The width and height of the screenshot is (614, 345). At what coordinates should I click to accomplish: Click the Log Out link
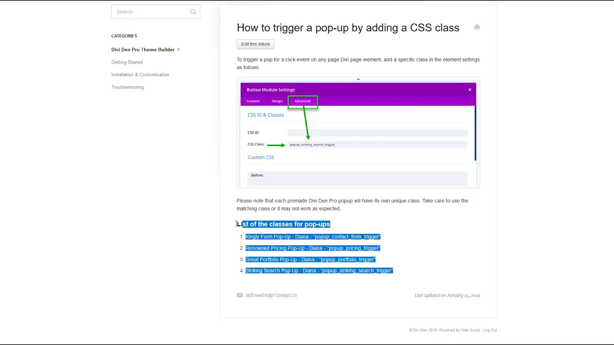tap(490, 330)
